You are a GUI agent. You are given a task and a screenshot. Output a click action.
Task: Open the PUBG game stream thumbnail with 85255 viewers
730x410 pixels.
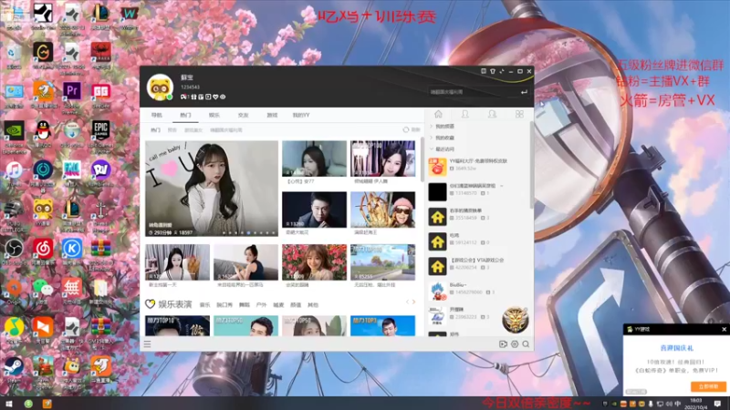382,262
